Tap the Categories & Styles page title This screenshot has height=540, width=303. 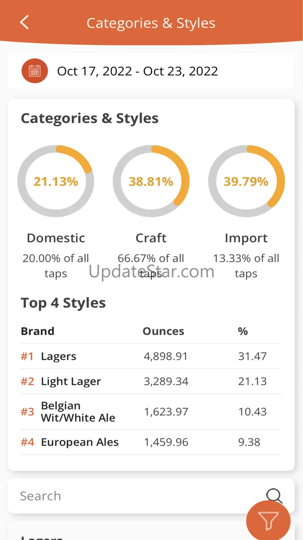(x=151, y=23)
